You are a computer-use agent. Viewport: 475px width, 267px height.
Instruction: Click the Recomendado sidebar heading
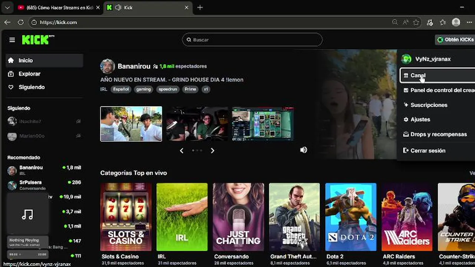coord(24,158)
